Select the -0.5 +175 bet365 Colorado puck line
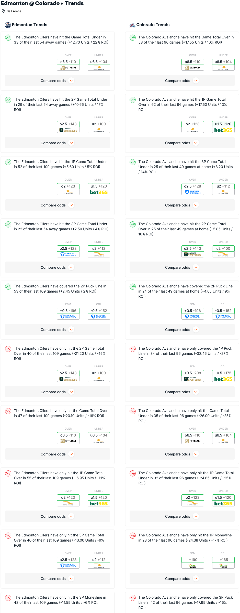Screen dimensions: 240x613 [x=223, y=373]
